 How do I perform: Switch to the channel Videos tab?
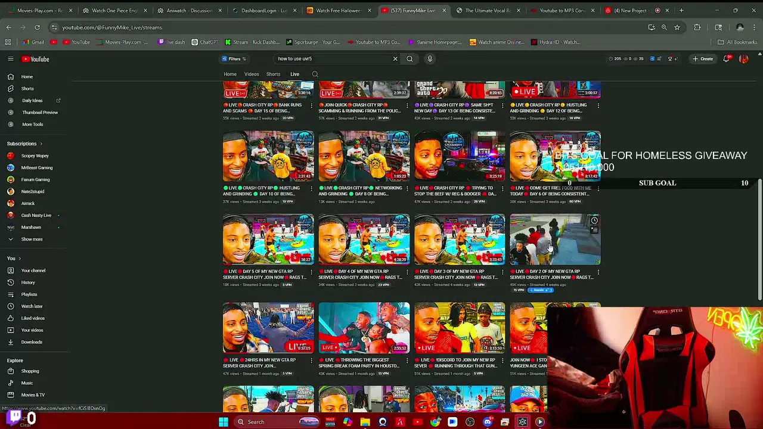tap(252, 74)
